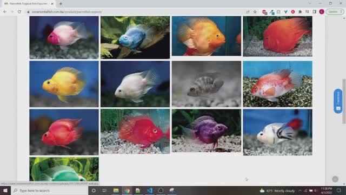This screenshot has width=346, height=195.
Task: Open a new browser tab
Action: (x=61, y=4)
